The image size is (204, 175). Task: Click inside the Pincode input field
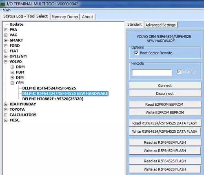(152, 72)
